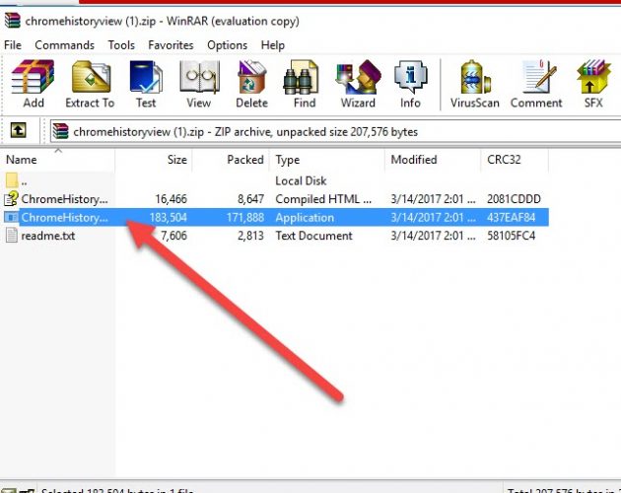Click the archive path address field
This screenshot has height=493, width=621.
(x=336, y=131)
